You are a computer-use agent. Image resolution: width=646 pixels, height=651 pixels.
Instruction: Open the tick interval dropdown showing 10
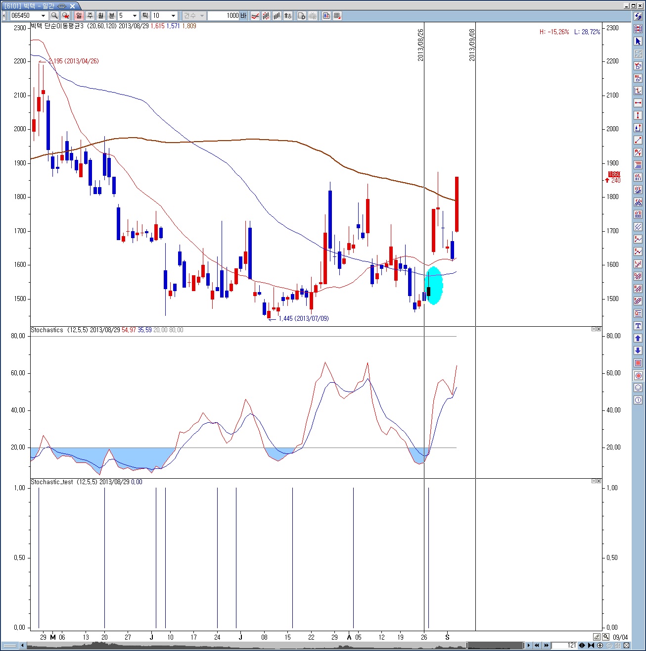(x=173, y=16)
